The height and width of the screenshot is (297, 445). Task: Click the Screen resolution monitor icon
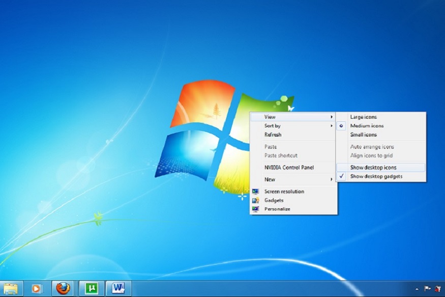[255, 192]
